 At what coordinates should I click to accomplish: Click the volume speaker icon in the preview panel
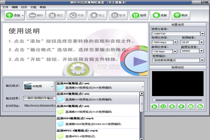pyautogui.click(x=182, y=106)
